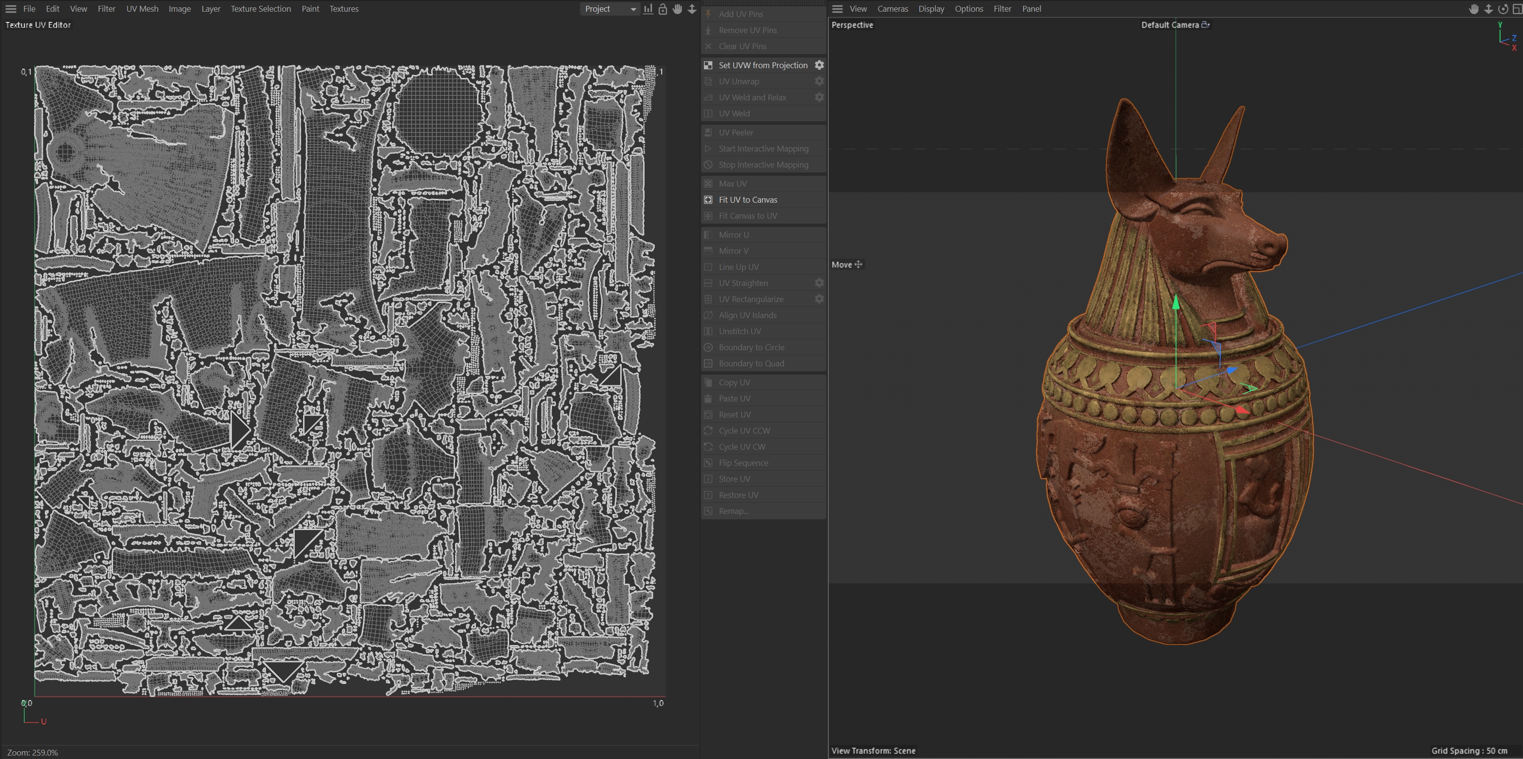Click the viewport pan hand icon
This screenshot has width=1523, height=759.
click(1474, 9)
